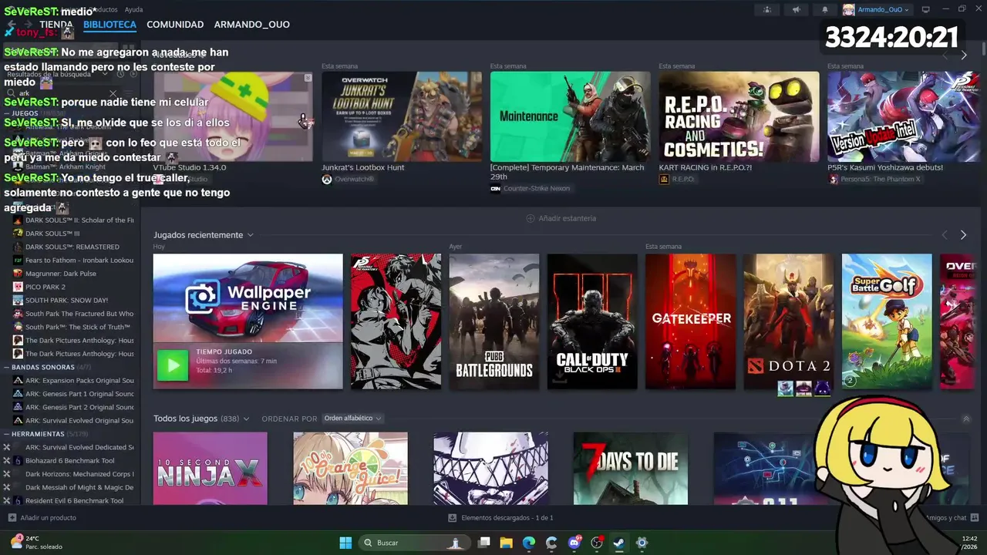Open Microsoft Edge from taskbar

[x=529, y=543]
